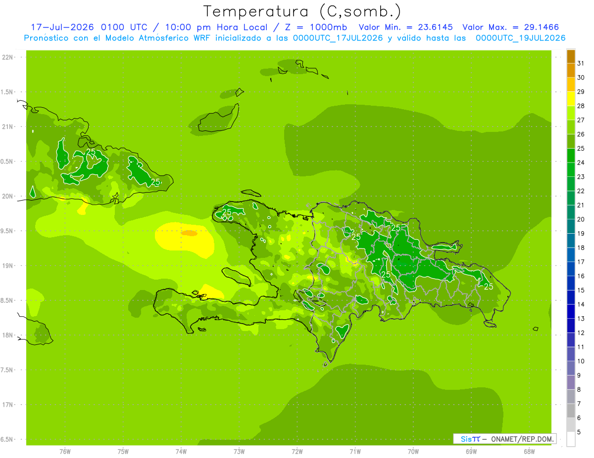Click the yellow legend swatch between 28 and 29
Screen dimensions: 594x458
571,99
